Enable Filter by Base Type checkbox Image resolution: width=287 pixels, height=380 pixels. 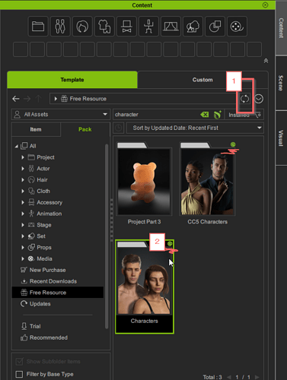(19, 374)
